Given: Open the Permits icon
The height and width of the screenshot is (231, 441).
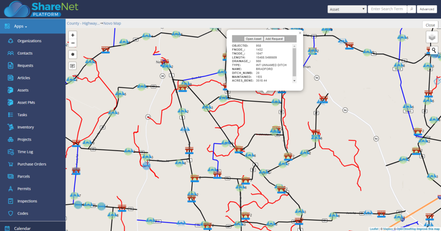Looking at the screenshot, I should (10, 188).
